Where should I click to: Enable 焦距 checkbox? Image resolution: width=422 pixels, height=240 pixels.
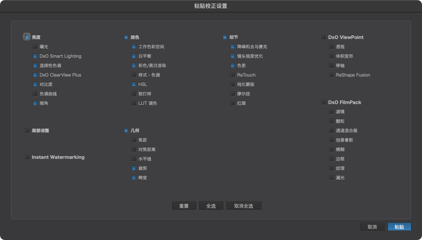pyautogui.click(x=134, y=140)
